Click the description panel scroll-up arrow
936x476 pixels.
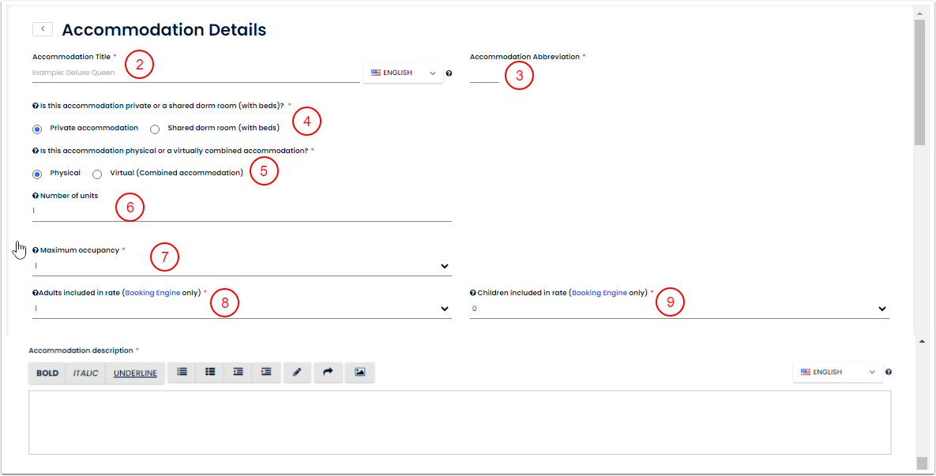[x=922, y=341]
